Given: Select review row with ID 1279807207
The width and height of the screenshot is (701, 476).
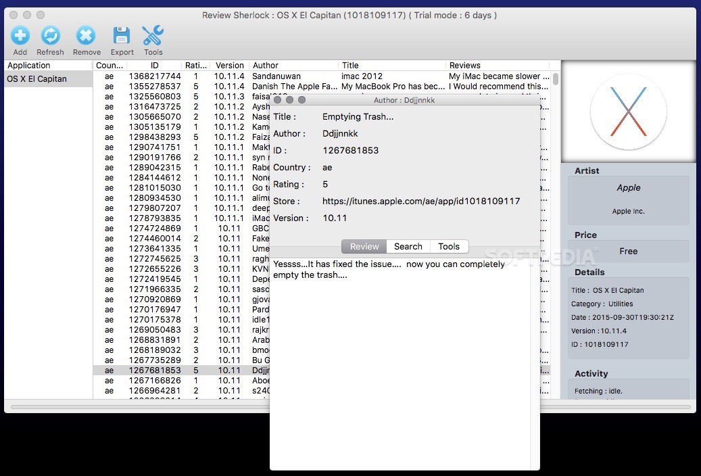Looking at the screenshot, I should (181, 208).
